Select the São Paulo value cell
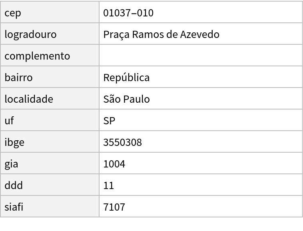The height and width of the screenshot is (231, 303). pyautogui.click(x=126, y=99)
